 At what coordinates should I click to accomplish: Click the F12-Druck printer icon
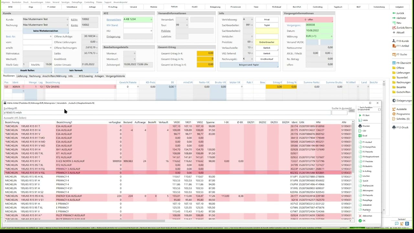pyautogui.click(x=394, y=127)
